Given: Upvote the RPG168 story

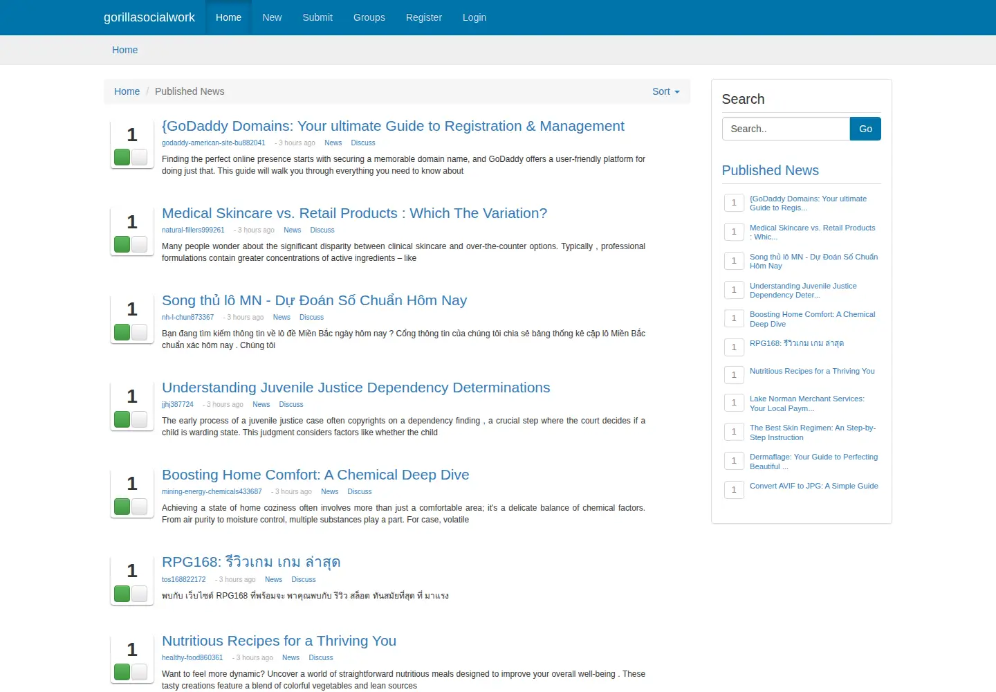Looking at the screenshot, I should coord(122,594).
